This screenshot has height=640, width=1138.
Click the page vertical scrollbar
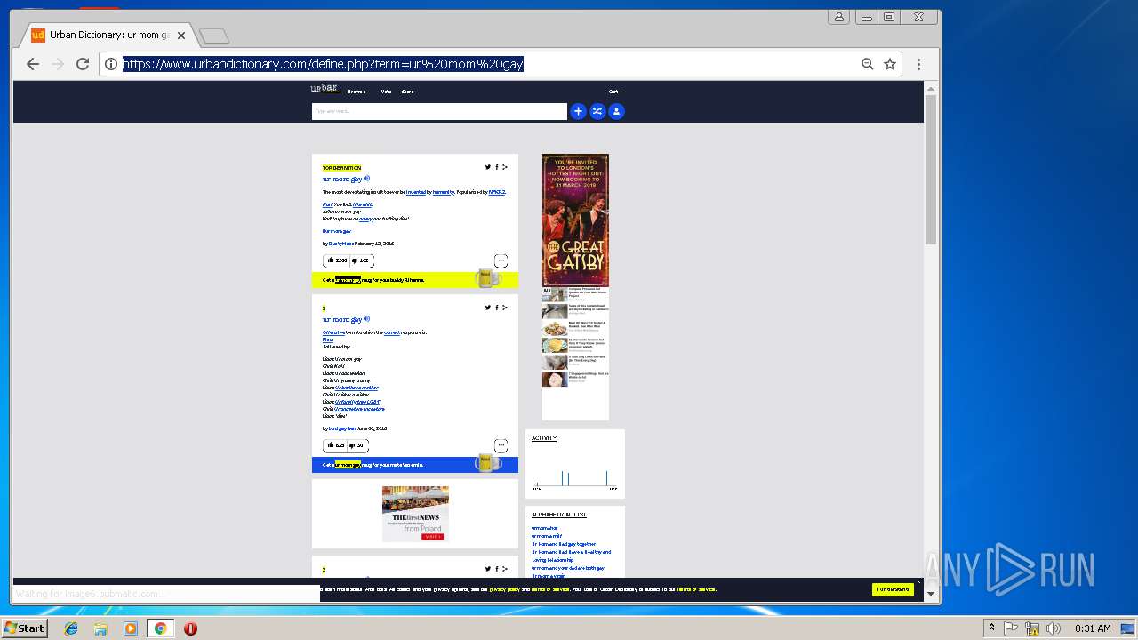coord(931,169)
